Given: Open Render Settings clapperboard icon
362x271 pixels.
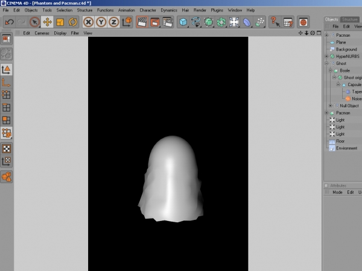Looking at the screenshot, I should [168, 22].
